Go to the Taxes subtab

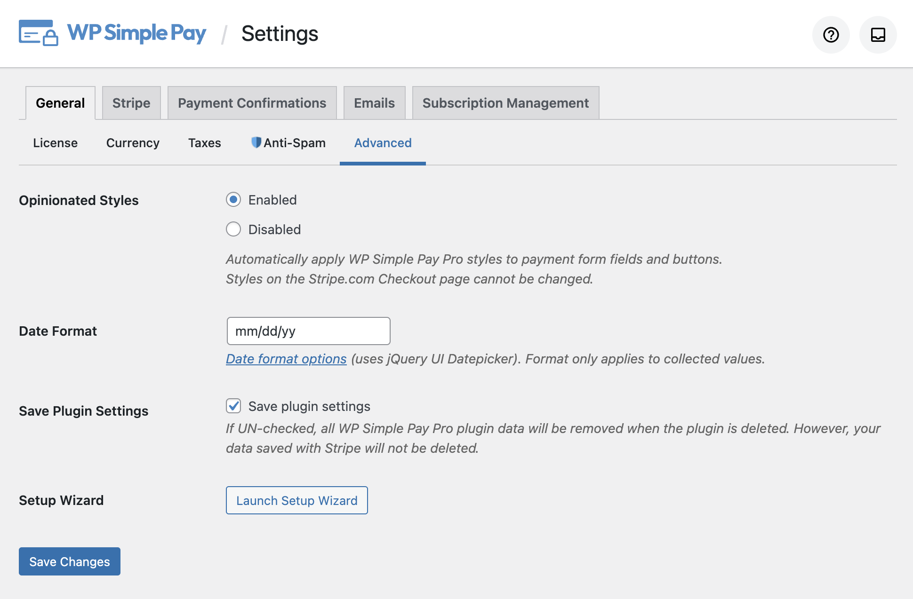[x=204, y=142]
